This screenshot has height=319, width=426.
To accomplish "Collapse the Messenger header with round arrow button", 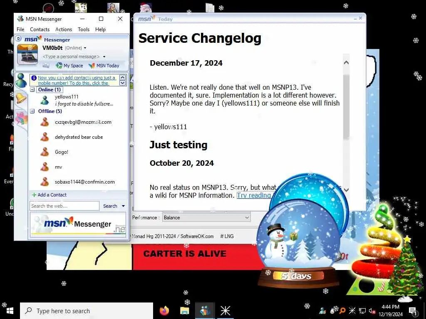I will click(x=18, y=39).
